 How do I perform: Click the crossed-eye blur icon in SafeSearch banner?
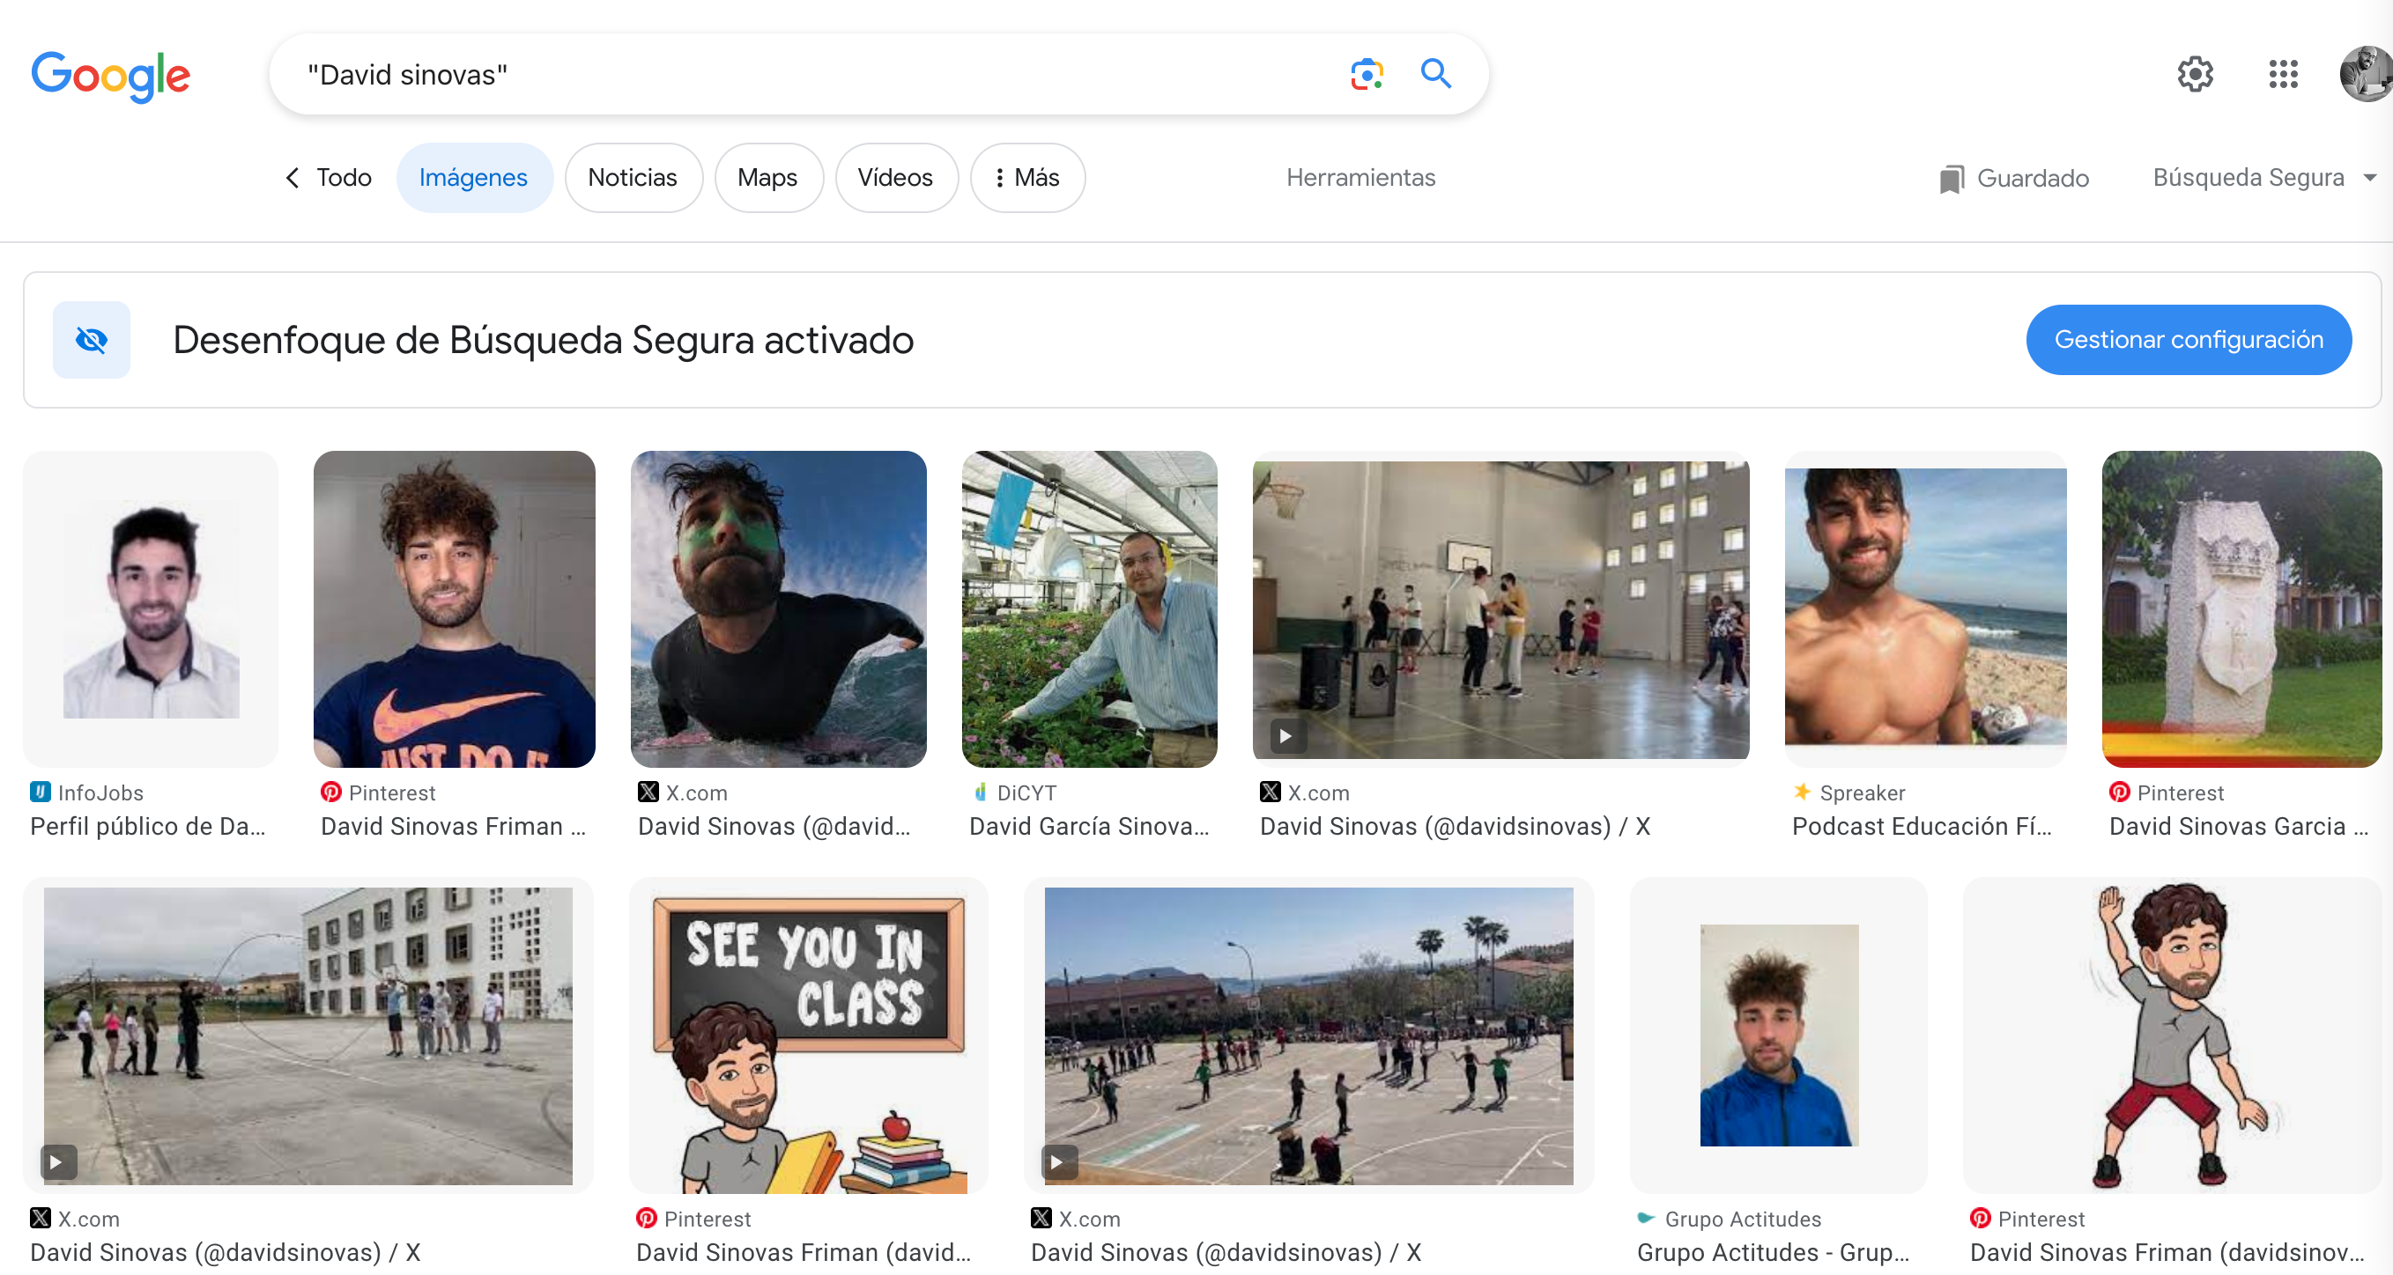pos(91,340)
